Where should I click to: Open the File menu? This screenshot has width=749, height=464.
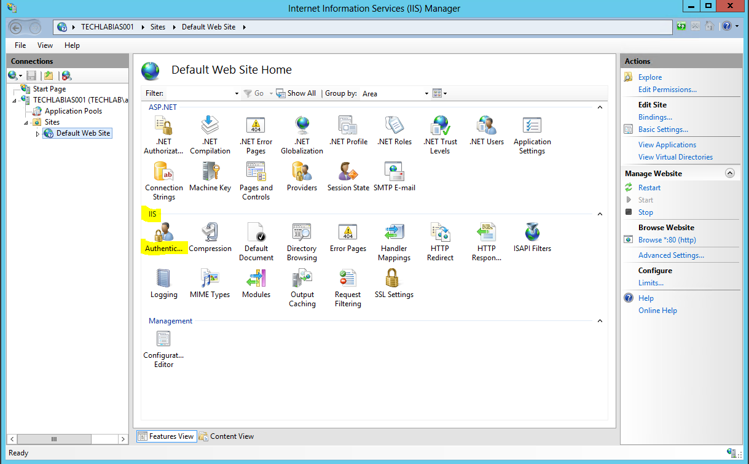coord(20,45)
